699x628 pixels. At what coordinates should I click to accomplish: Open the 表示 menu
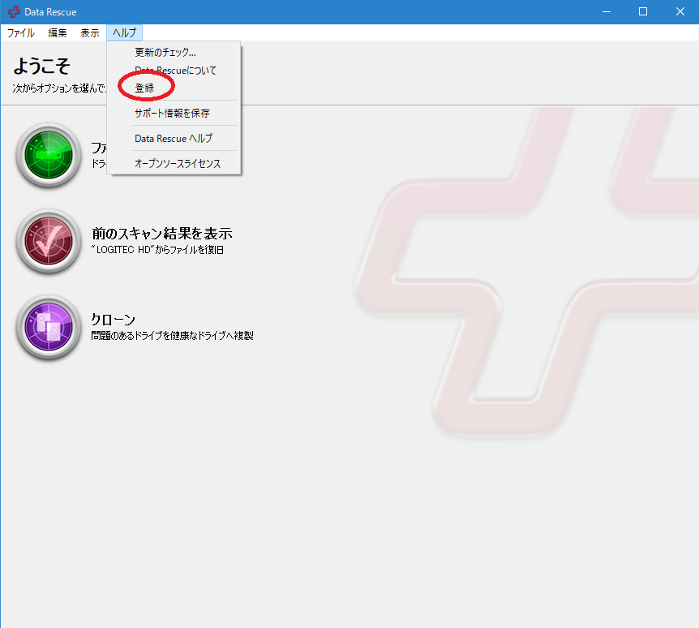pyautogui.click(x=90, y=33)
